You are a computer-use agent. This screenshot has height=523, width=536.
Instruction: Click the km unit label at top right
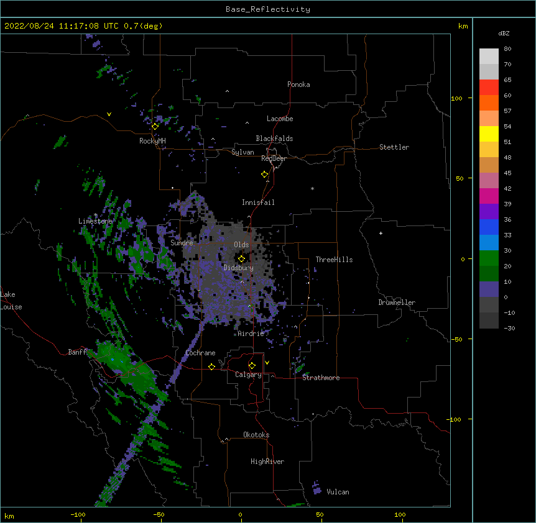[463, 26]
